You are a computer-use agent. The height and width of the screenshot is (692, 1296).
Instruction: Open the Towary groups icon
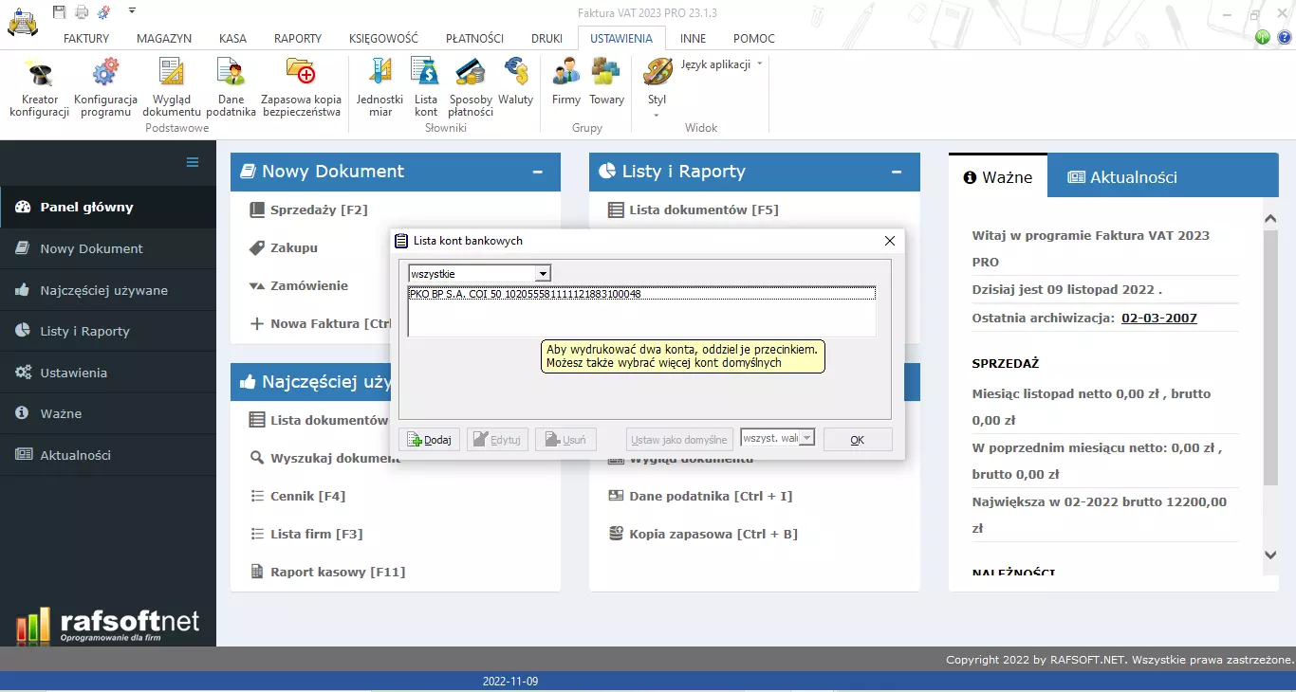coord(606,74)
